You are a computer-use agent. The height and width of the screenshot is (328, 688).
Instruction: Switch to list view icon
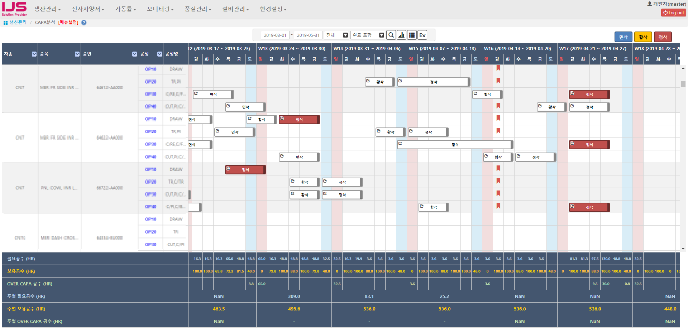[x=412, y=35]
